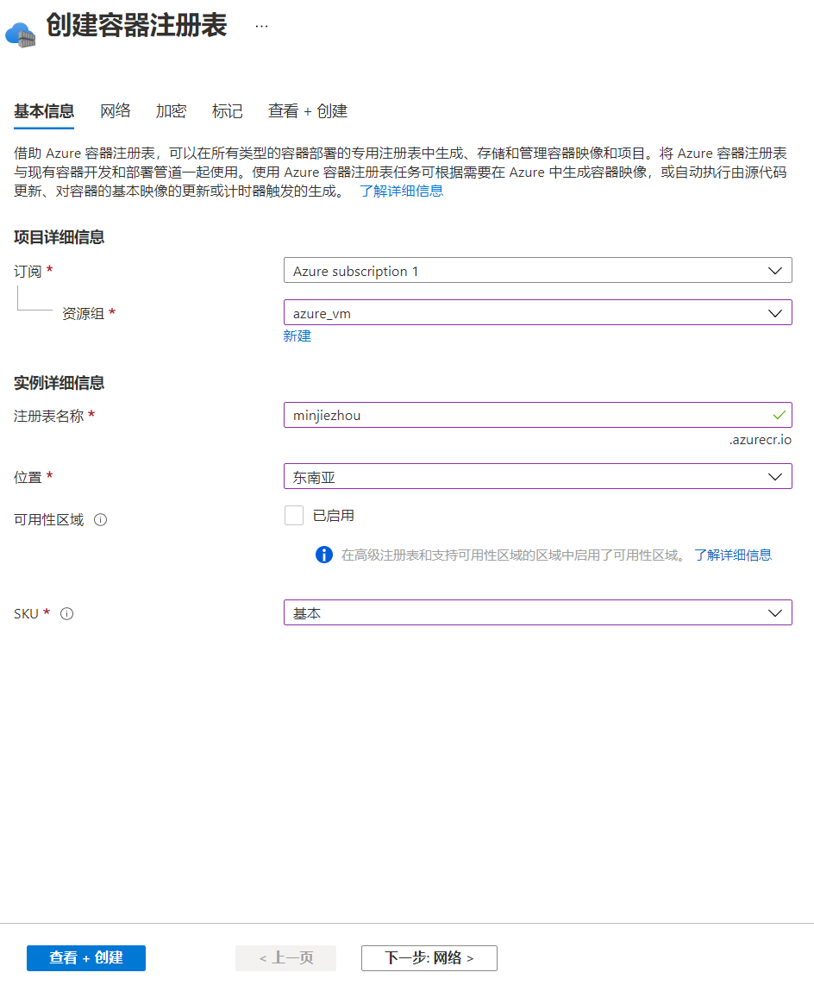This screenshot has height=985, width=814.
Task: Go to the 标记 tab
Action: pos(228,111)
